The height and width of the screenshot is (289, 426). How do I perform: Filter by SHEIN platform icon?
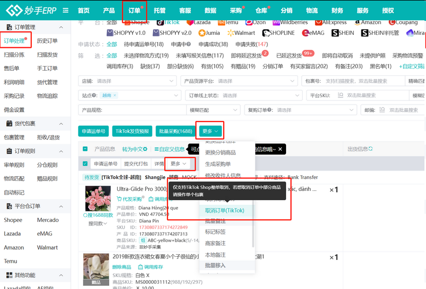coord(335,33)
